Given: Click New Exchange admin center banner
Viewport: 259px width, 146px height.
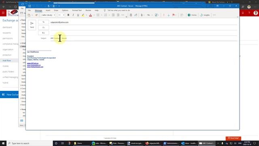Looking at the screenshot, I should pos(9,94).
